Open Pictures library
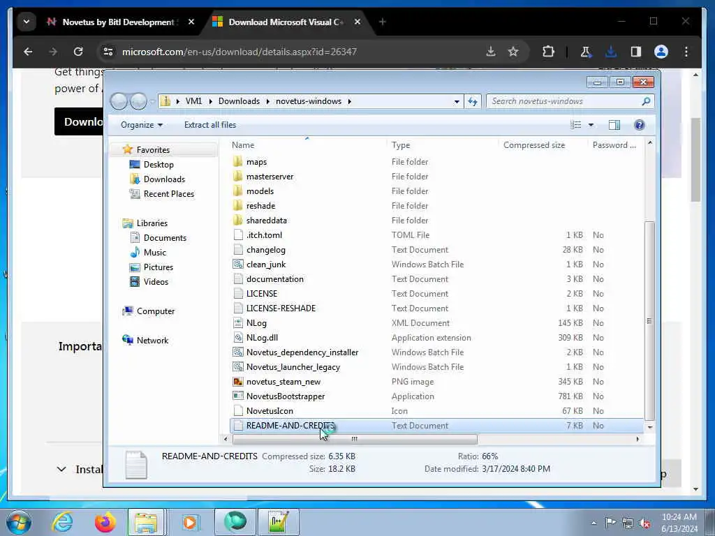Screen dimensions: 715x536 pyautogui.click(x=159, y=267)
